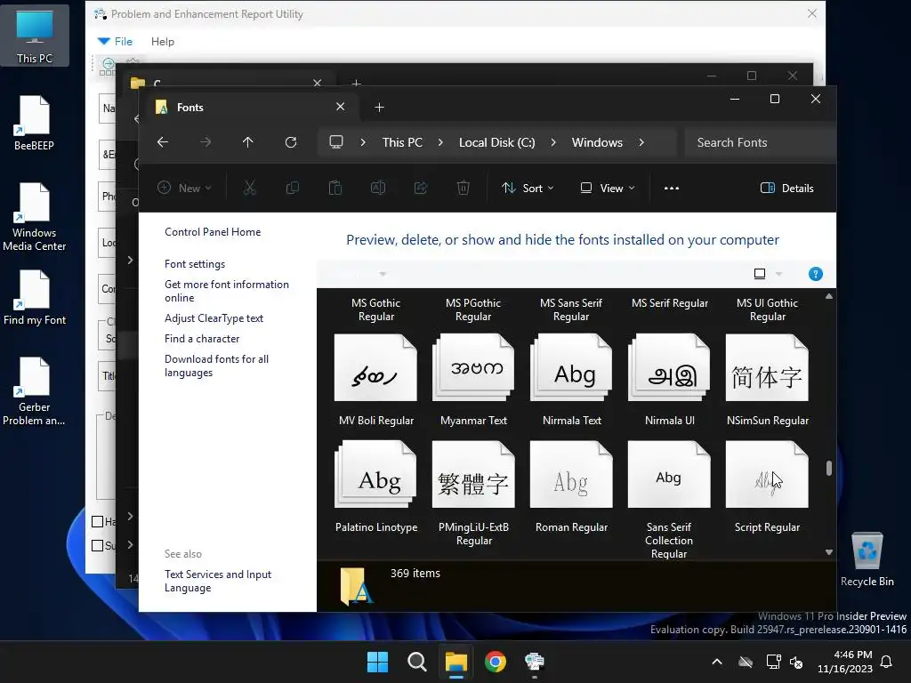Toggle the Details pane button
This screenshot has width=911, height=683.
click(787, 188)
